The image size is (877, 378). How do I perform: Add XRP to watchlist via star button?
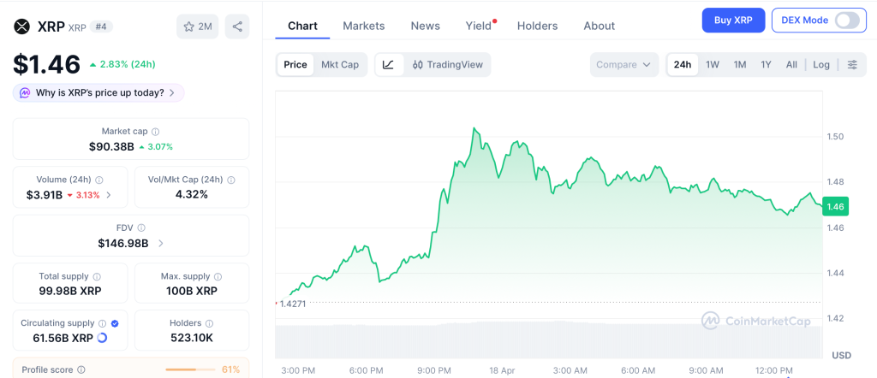click(197, 27)
